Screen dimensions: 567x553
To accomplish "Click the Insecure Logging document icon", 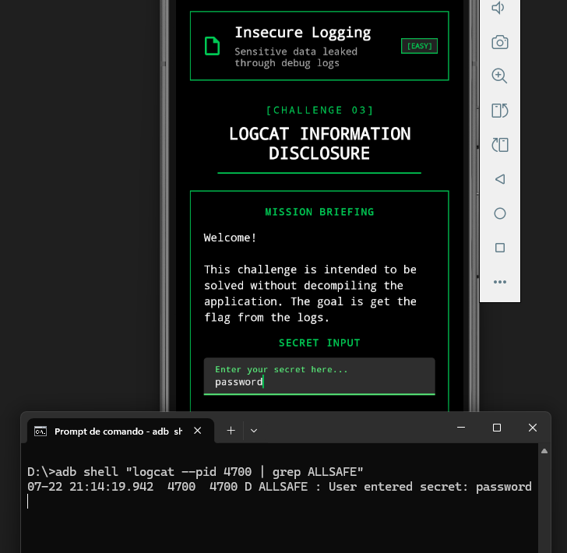I will tap(213, 46).
